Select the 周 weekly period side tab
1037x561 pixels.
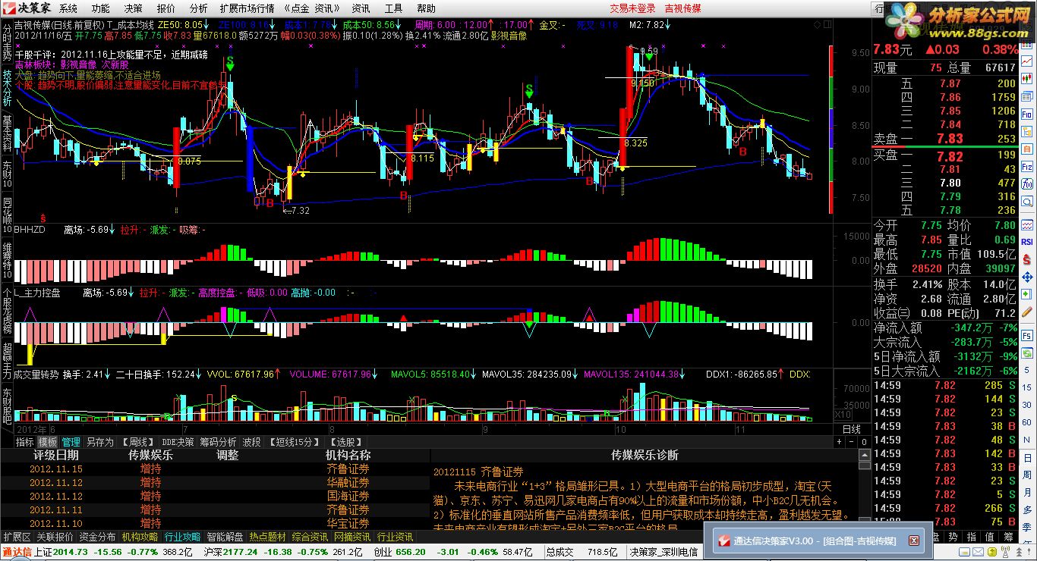pos(1027,475)
